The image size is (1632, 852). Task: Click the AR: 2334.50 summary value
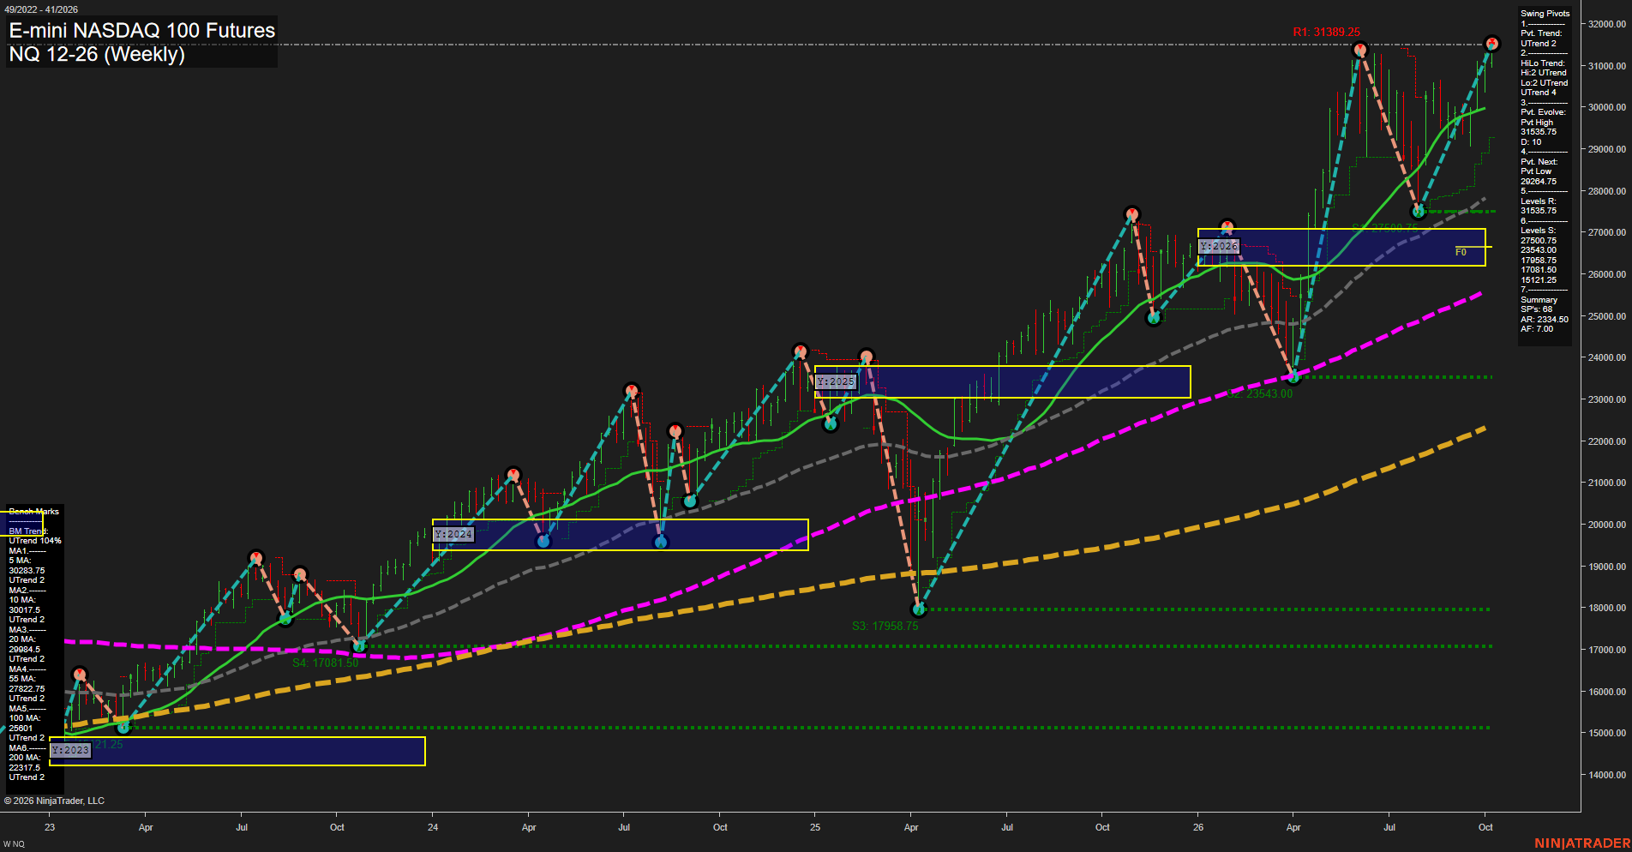[1545, 320]
